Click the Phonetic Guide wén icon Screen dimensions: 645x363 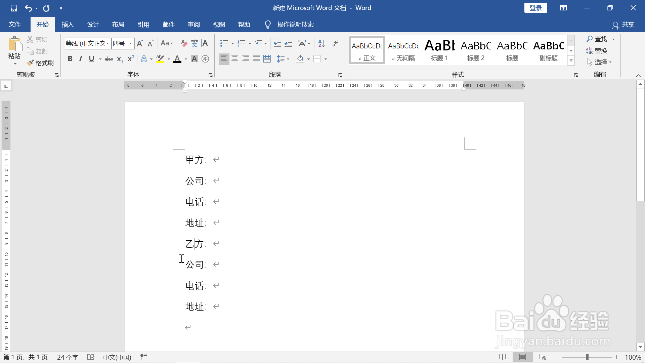(x=195, y=43)
